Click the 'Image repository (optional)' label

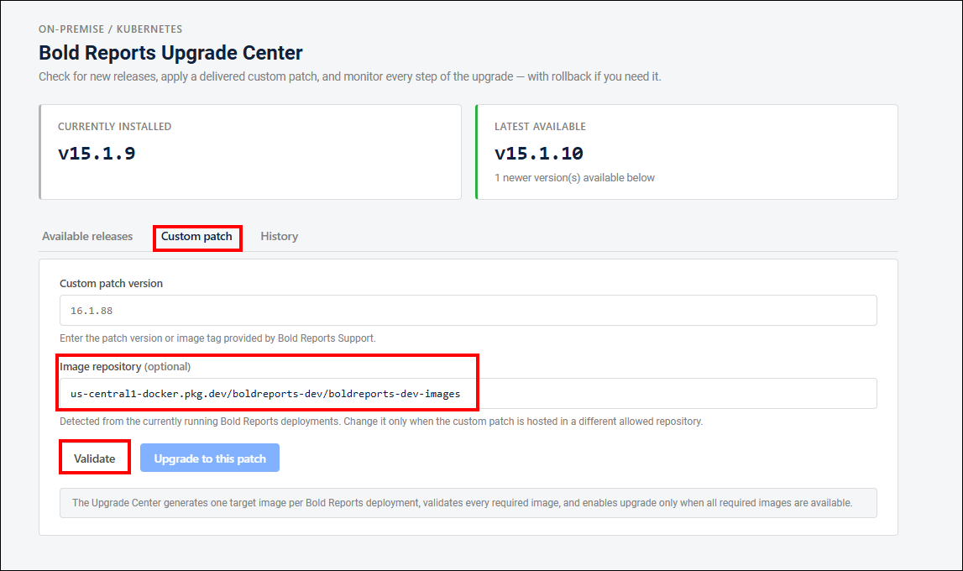(x=125, y=367)
